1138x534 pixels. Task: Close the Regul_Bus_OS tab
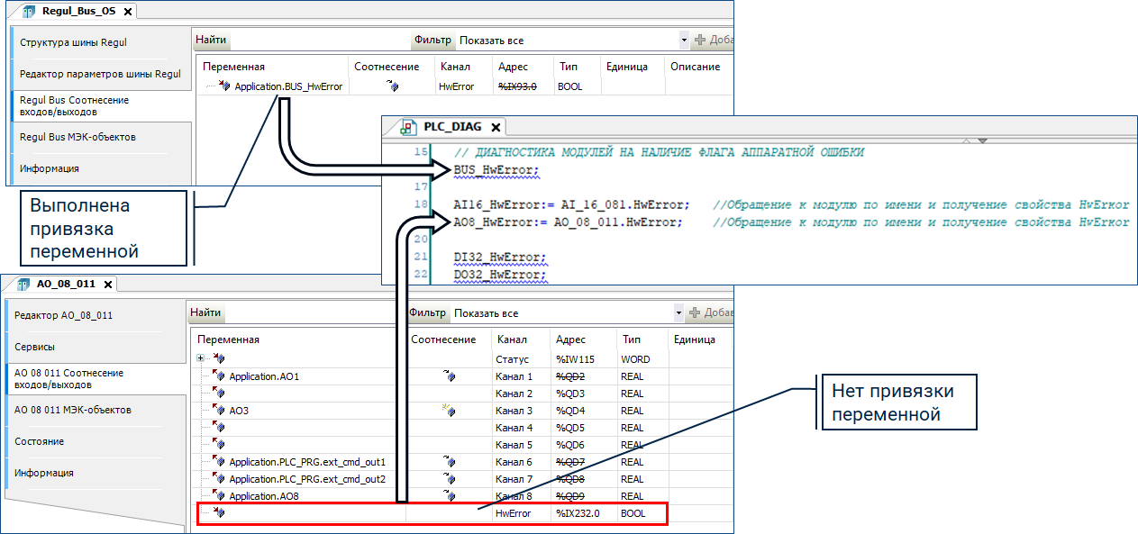[x=127, y=12]
